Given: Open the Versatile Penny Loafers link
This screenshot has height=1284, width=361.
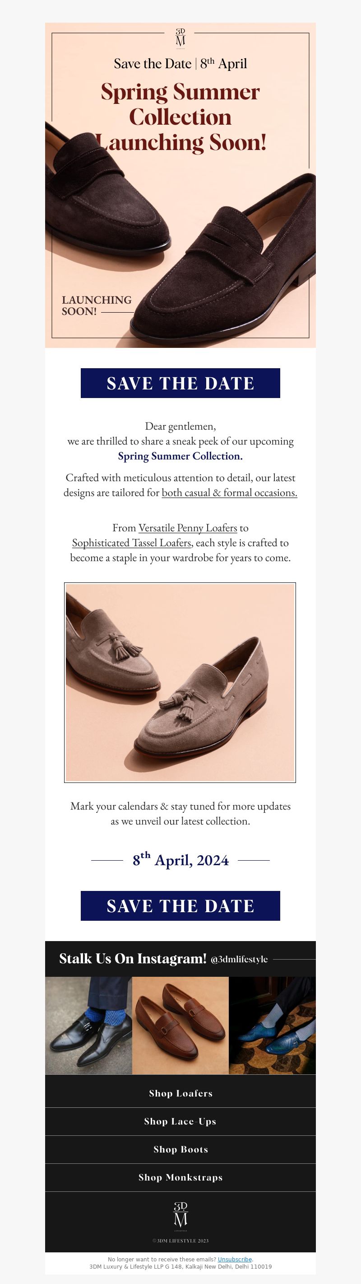Looking at the screenshot, I should [x=188, y=527].
